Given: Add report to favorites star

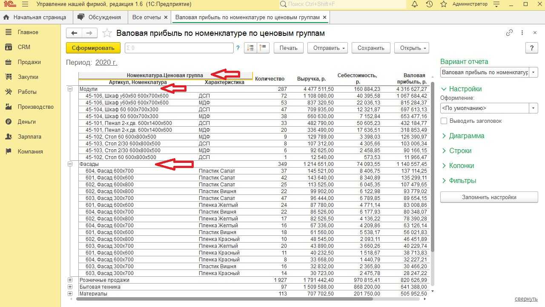Looking at the screenshot, I should [107, 33].
